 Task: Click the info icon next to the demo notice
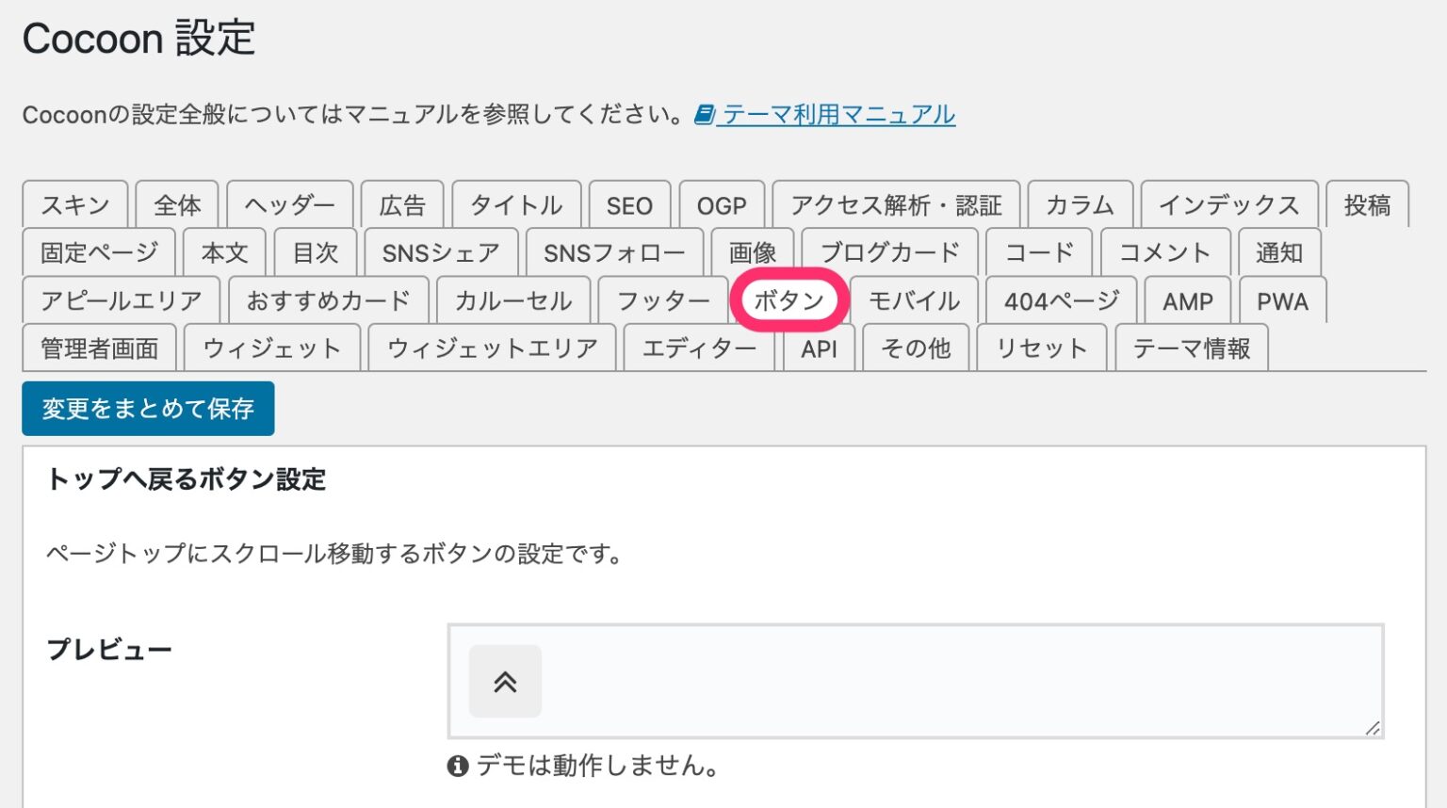456,766
